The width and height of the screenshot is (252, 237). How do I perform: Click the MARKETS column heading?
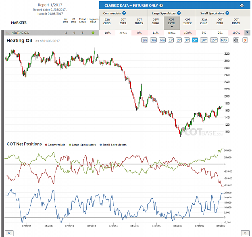[x=19, y=23]
